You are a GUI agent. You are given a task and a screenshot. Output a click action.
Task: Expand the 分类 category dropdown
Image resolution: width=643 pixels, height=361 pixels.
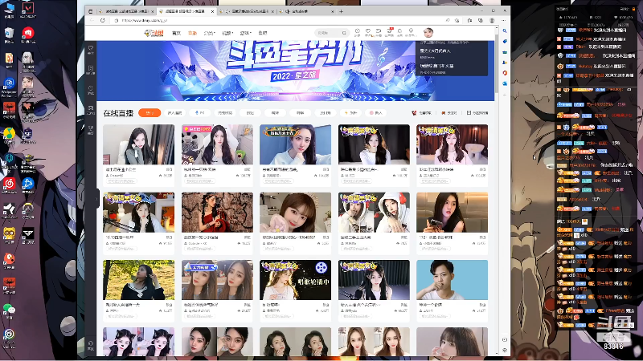pyautogui.click(x=209, y=33)
